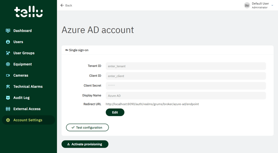This screenshot has height=153, width=278.
Task: Click the Activate provisioning button
Action: pos(85,144)
